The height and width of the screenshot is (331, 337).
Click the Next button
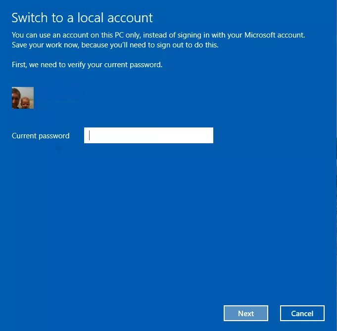pyautogui.click(x=245, y=313)
